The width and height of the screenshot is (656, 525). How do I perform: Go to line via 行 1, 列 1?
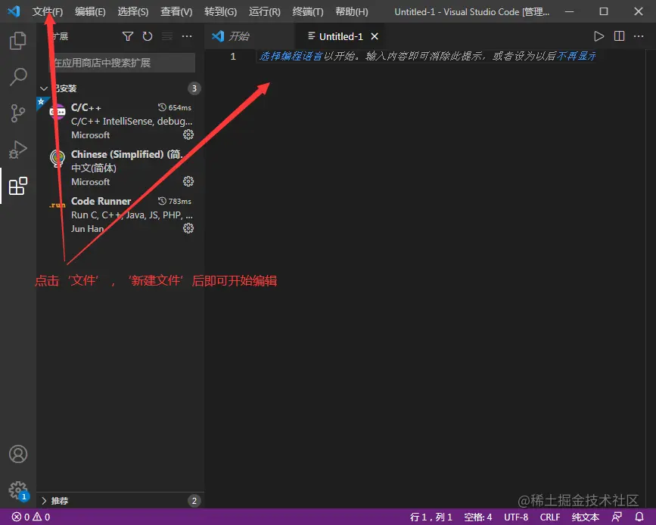431,517
